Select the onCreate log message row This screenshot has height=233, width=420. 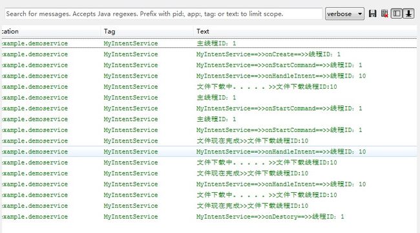(209, 54)
